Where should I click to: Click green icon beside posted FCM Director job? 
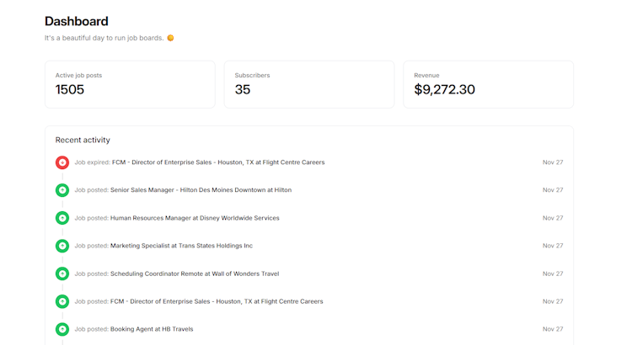pos(62,301)
